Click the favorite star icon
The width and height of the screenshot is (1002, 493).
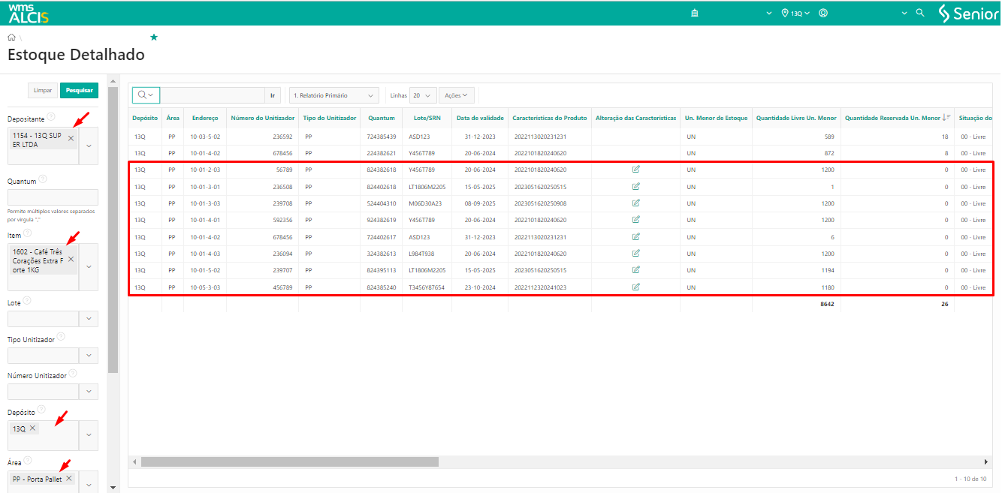[154, 37]
